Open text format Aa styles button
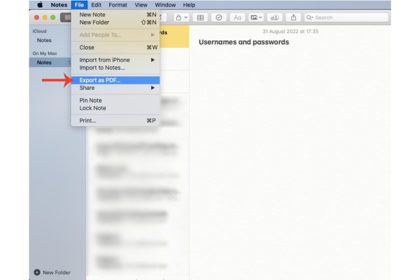This screenshot has width=420, height=280. (237, 17)
